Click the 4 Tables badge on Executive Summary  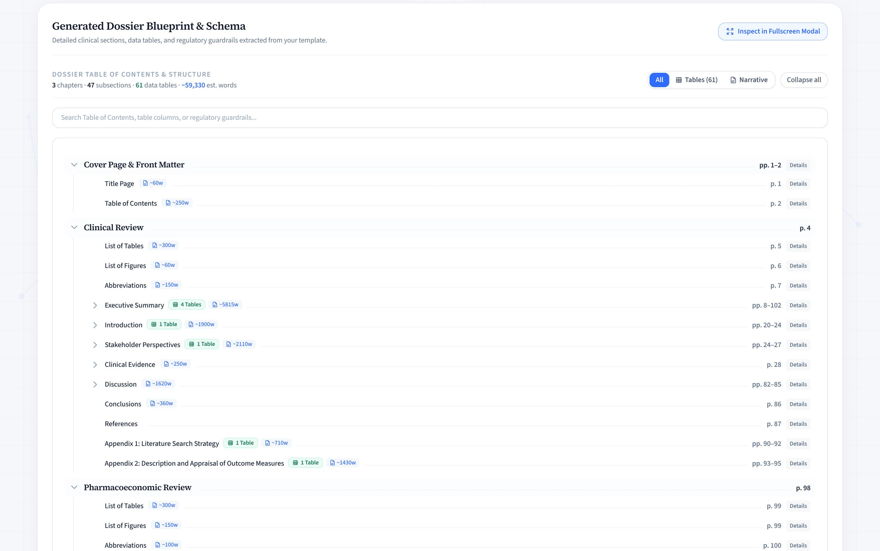pyautogui.click(x=187, y=305)
